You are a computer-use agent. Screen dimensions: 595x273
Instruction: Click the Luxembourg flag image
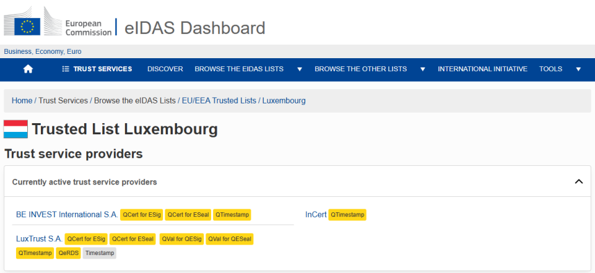pyautogui.click(x=15, y=129)
